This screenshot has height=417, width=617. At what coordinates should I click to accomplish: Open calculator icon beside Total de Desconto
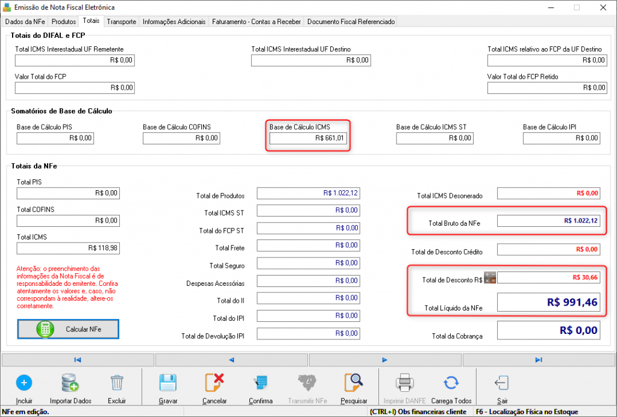pyautogui.click(x=490, y=277)
